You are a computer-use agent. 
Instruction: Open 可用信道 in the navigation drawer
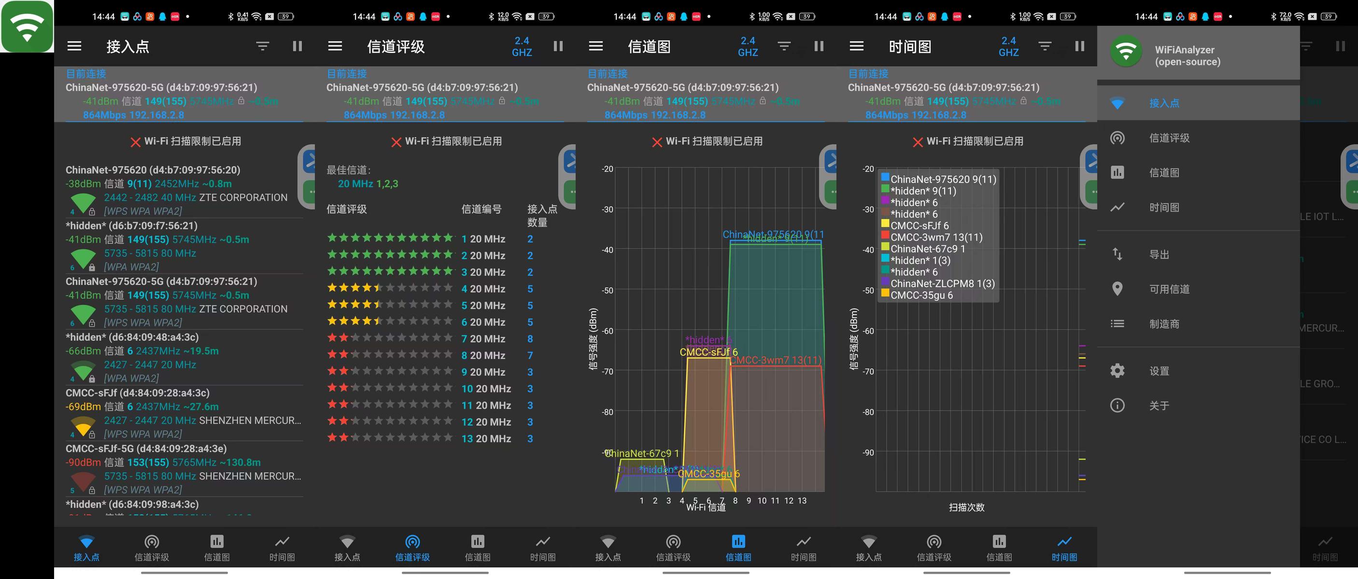click(1198, 289)
